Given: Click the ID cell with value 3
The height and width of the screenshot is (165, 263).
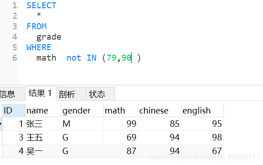Looking at the screenshot, I should (x=14, y=138).
